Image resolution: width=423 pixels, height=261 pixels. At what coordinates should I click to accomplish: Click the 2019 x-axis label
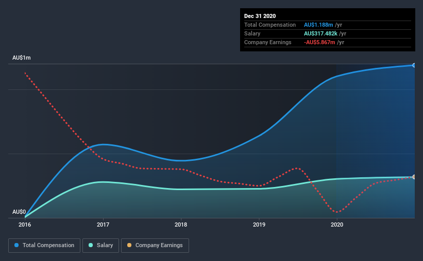259,225
